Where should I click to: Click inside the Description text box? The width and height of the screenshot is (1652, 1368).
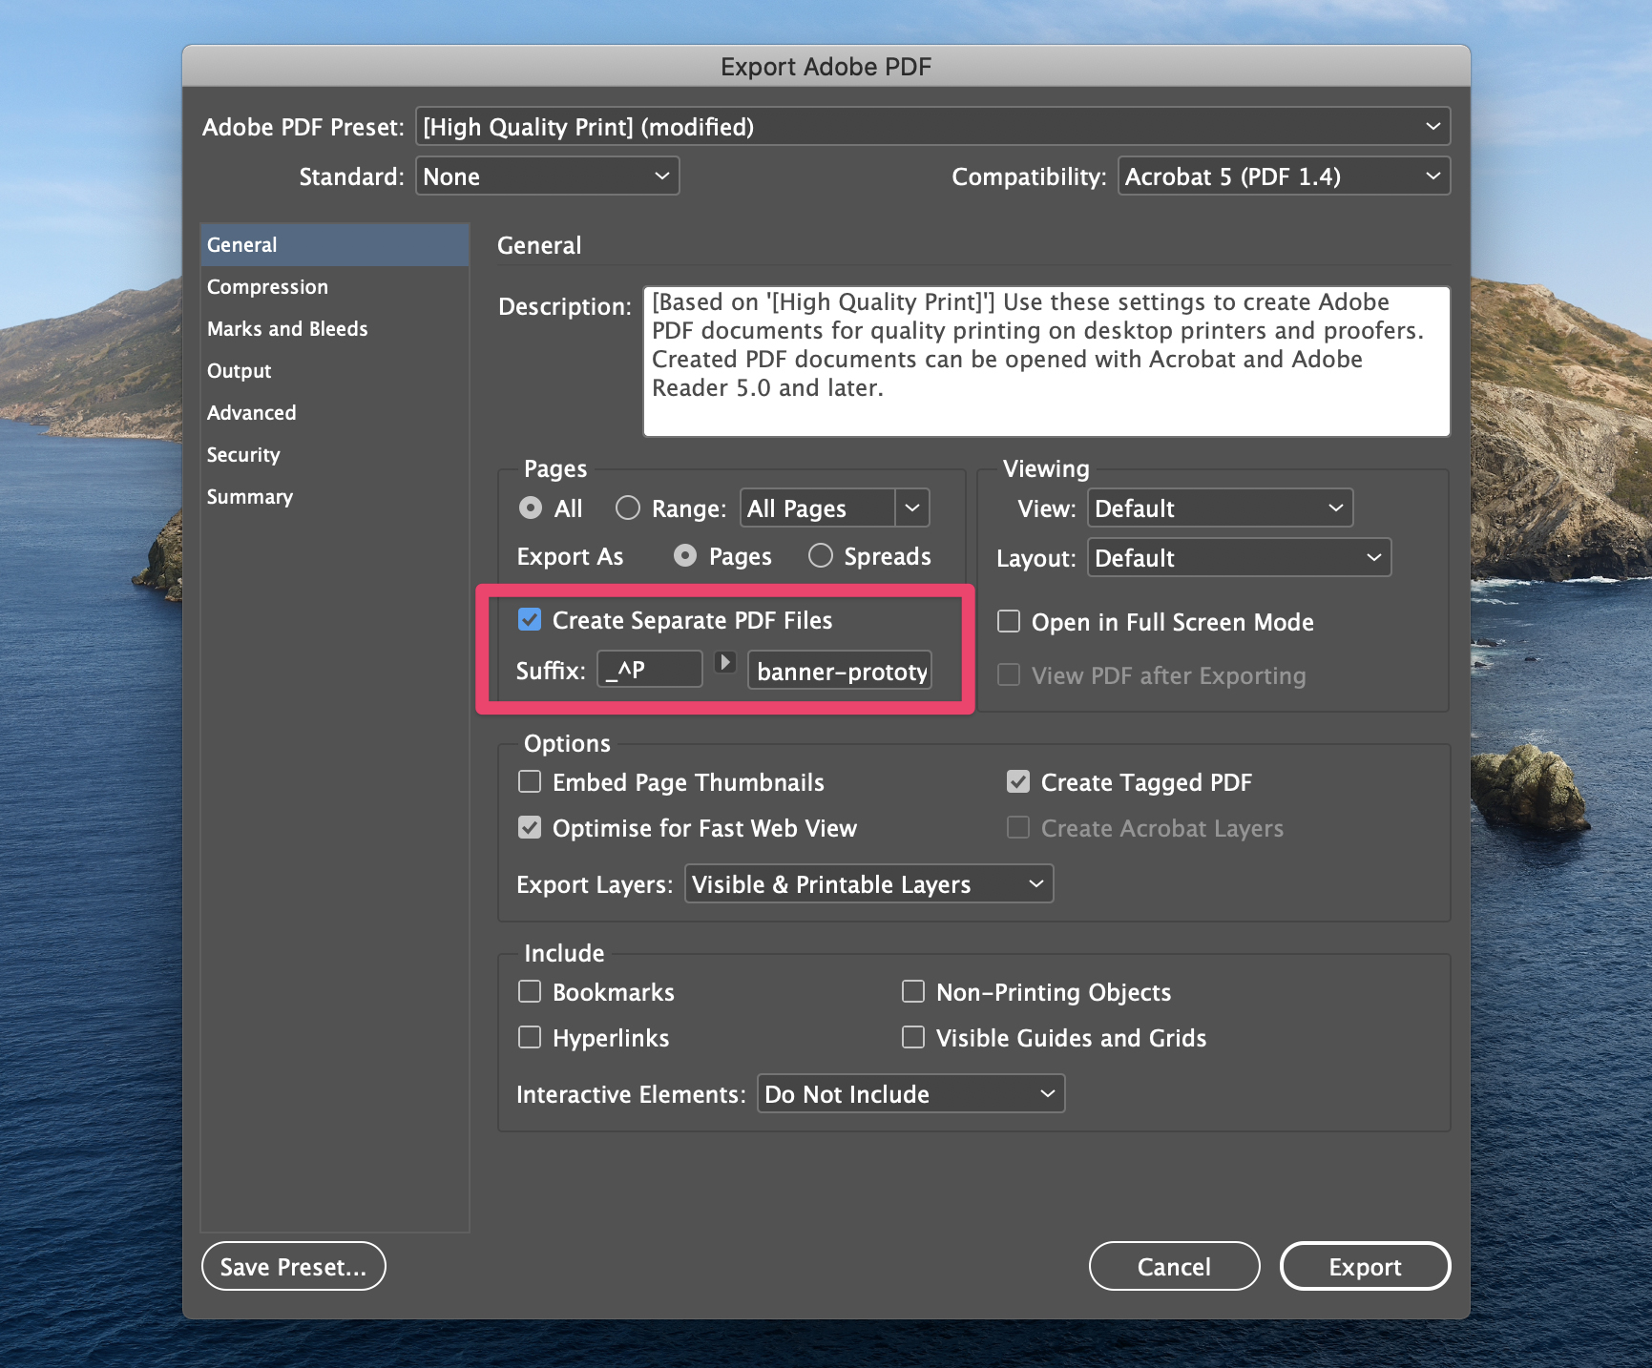[x=1047, y=361]
